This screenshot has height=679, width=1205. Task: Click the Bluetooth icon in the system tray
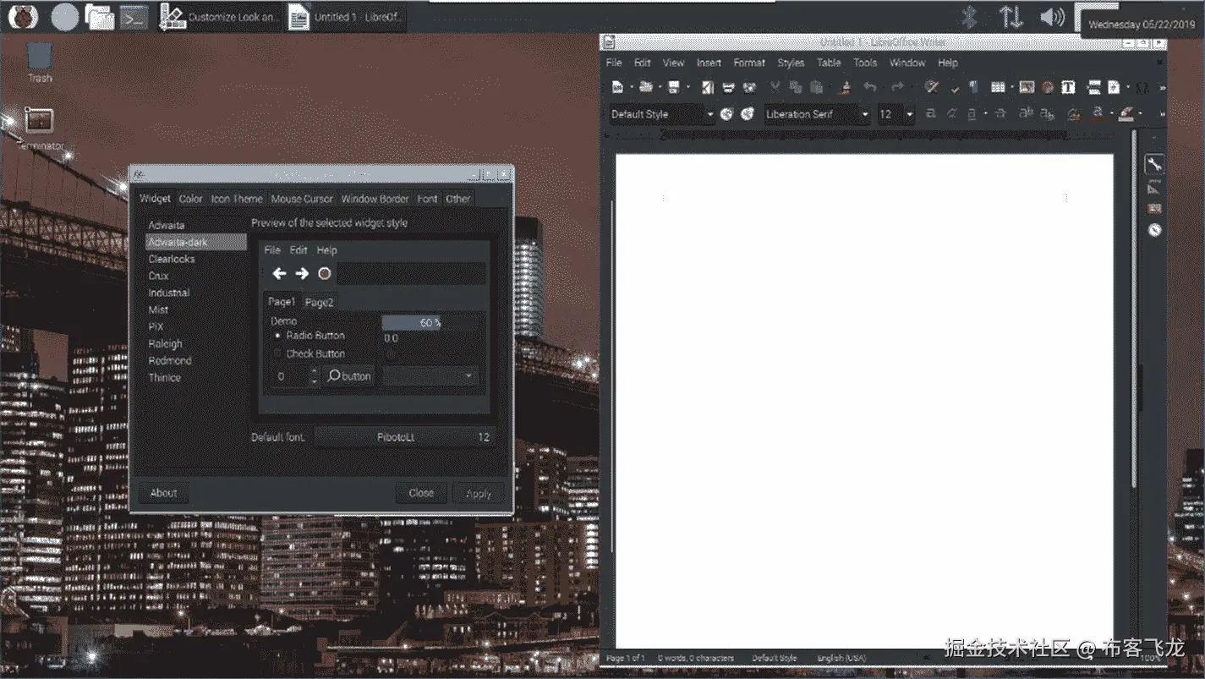click(x=971, y=17)
